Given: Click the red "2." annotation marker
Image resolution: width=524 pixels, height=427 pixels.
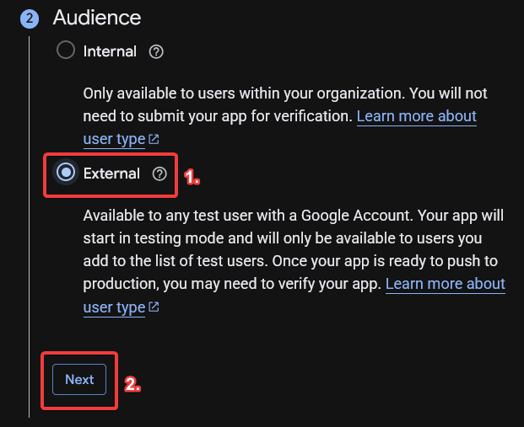Looking at the screenshot, I should click(132, 384).
